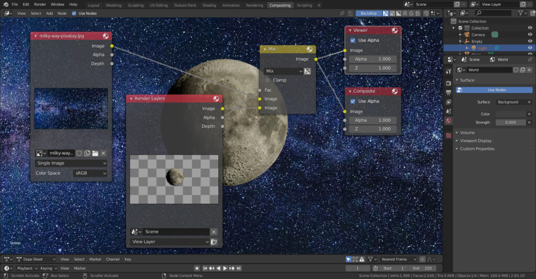Open Render properties tab icon
The image size is (536, 279).
pyautogui.click(x=449, y=83)
